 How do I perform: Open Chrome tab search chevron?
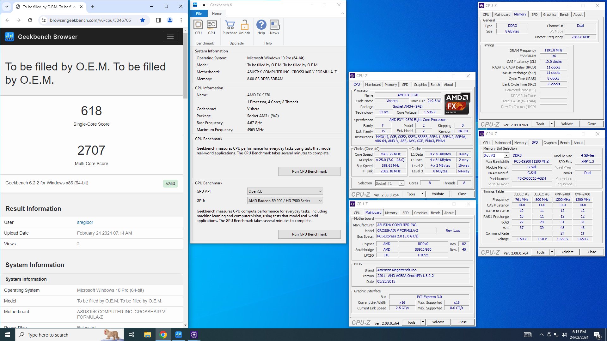pyautogui.click(x=7, y=7)
